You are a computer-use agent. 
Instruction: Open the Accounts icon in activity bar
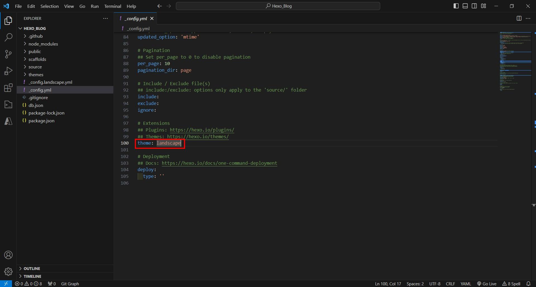(x=8, y=255)
